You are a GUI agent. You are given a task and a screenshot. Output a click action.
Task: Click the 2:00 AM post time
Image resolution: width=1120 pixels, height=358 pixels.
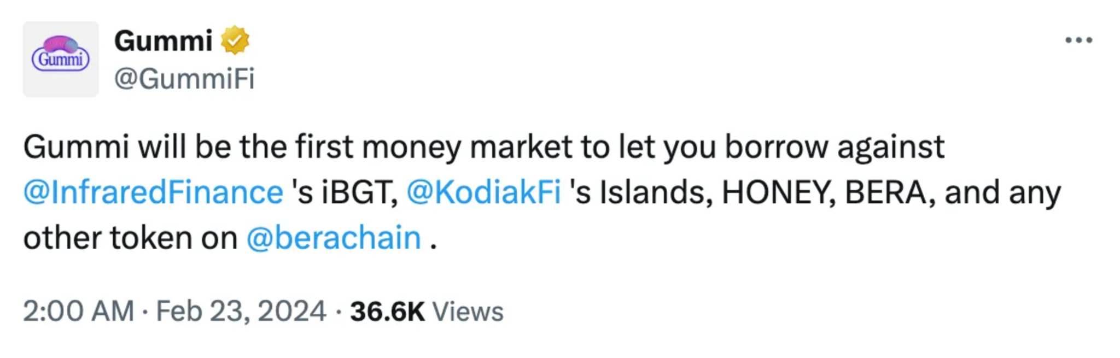pos(78,312)
